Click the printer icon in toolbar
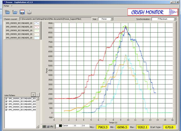 (x=29, y=12)
